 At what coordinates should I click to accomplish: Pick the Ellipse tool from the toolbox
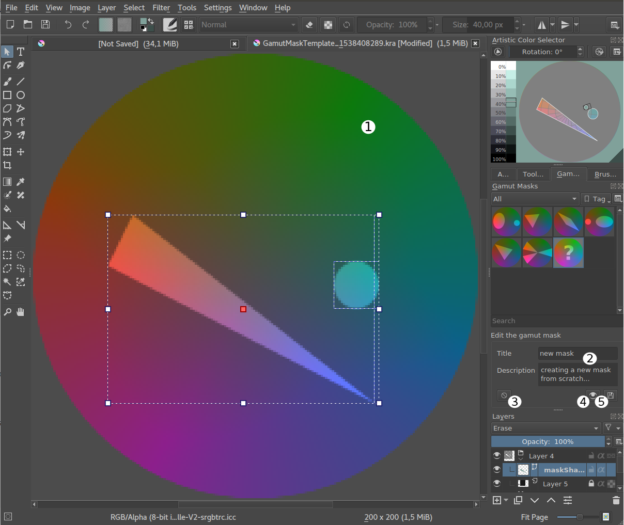pos(21,95)
